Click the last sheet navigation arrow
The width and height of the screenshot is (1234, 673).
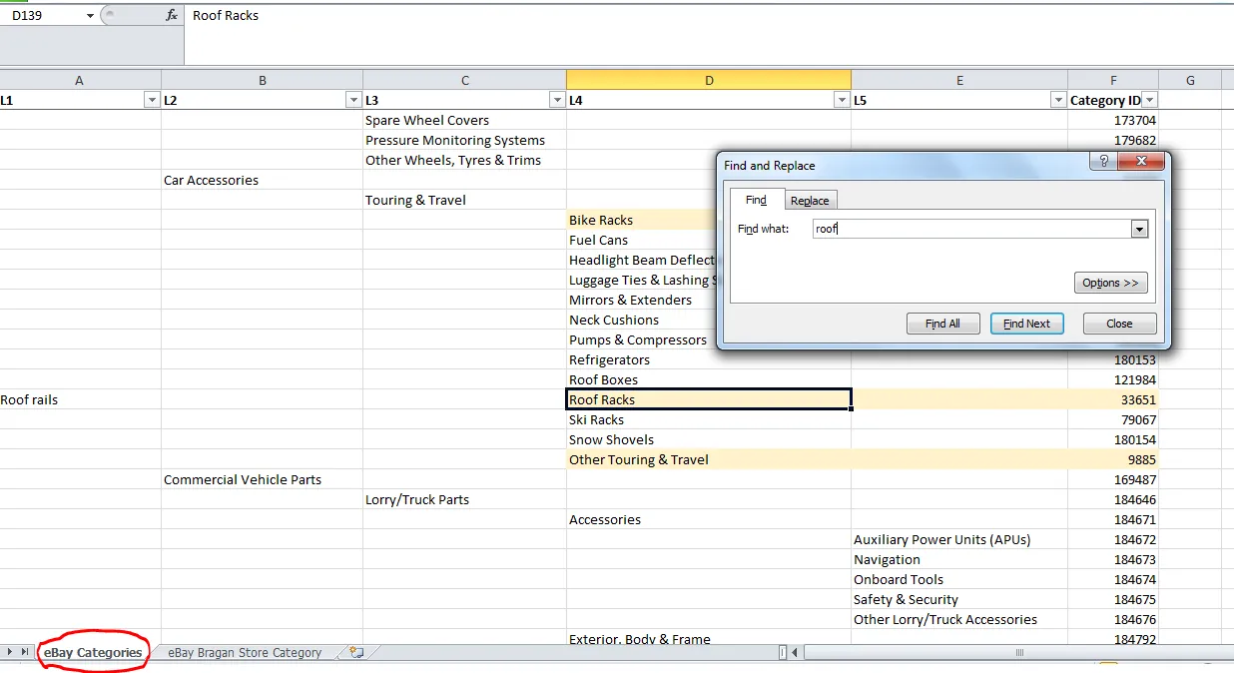coord(25,652)
